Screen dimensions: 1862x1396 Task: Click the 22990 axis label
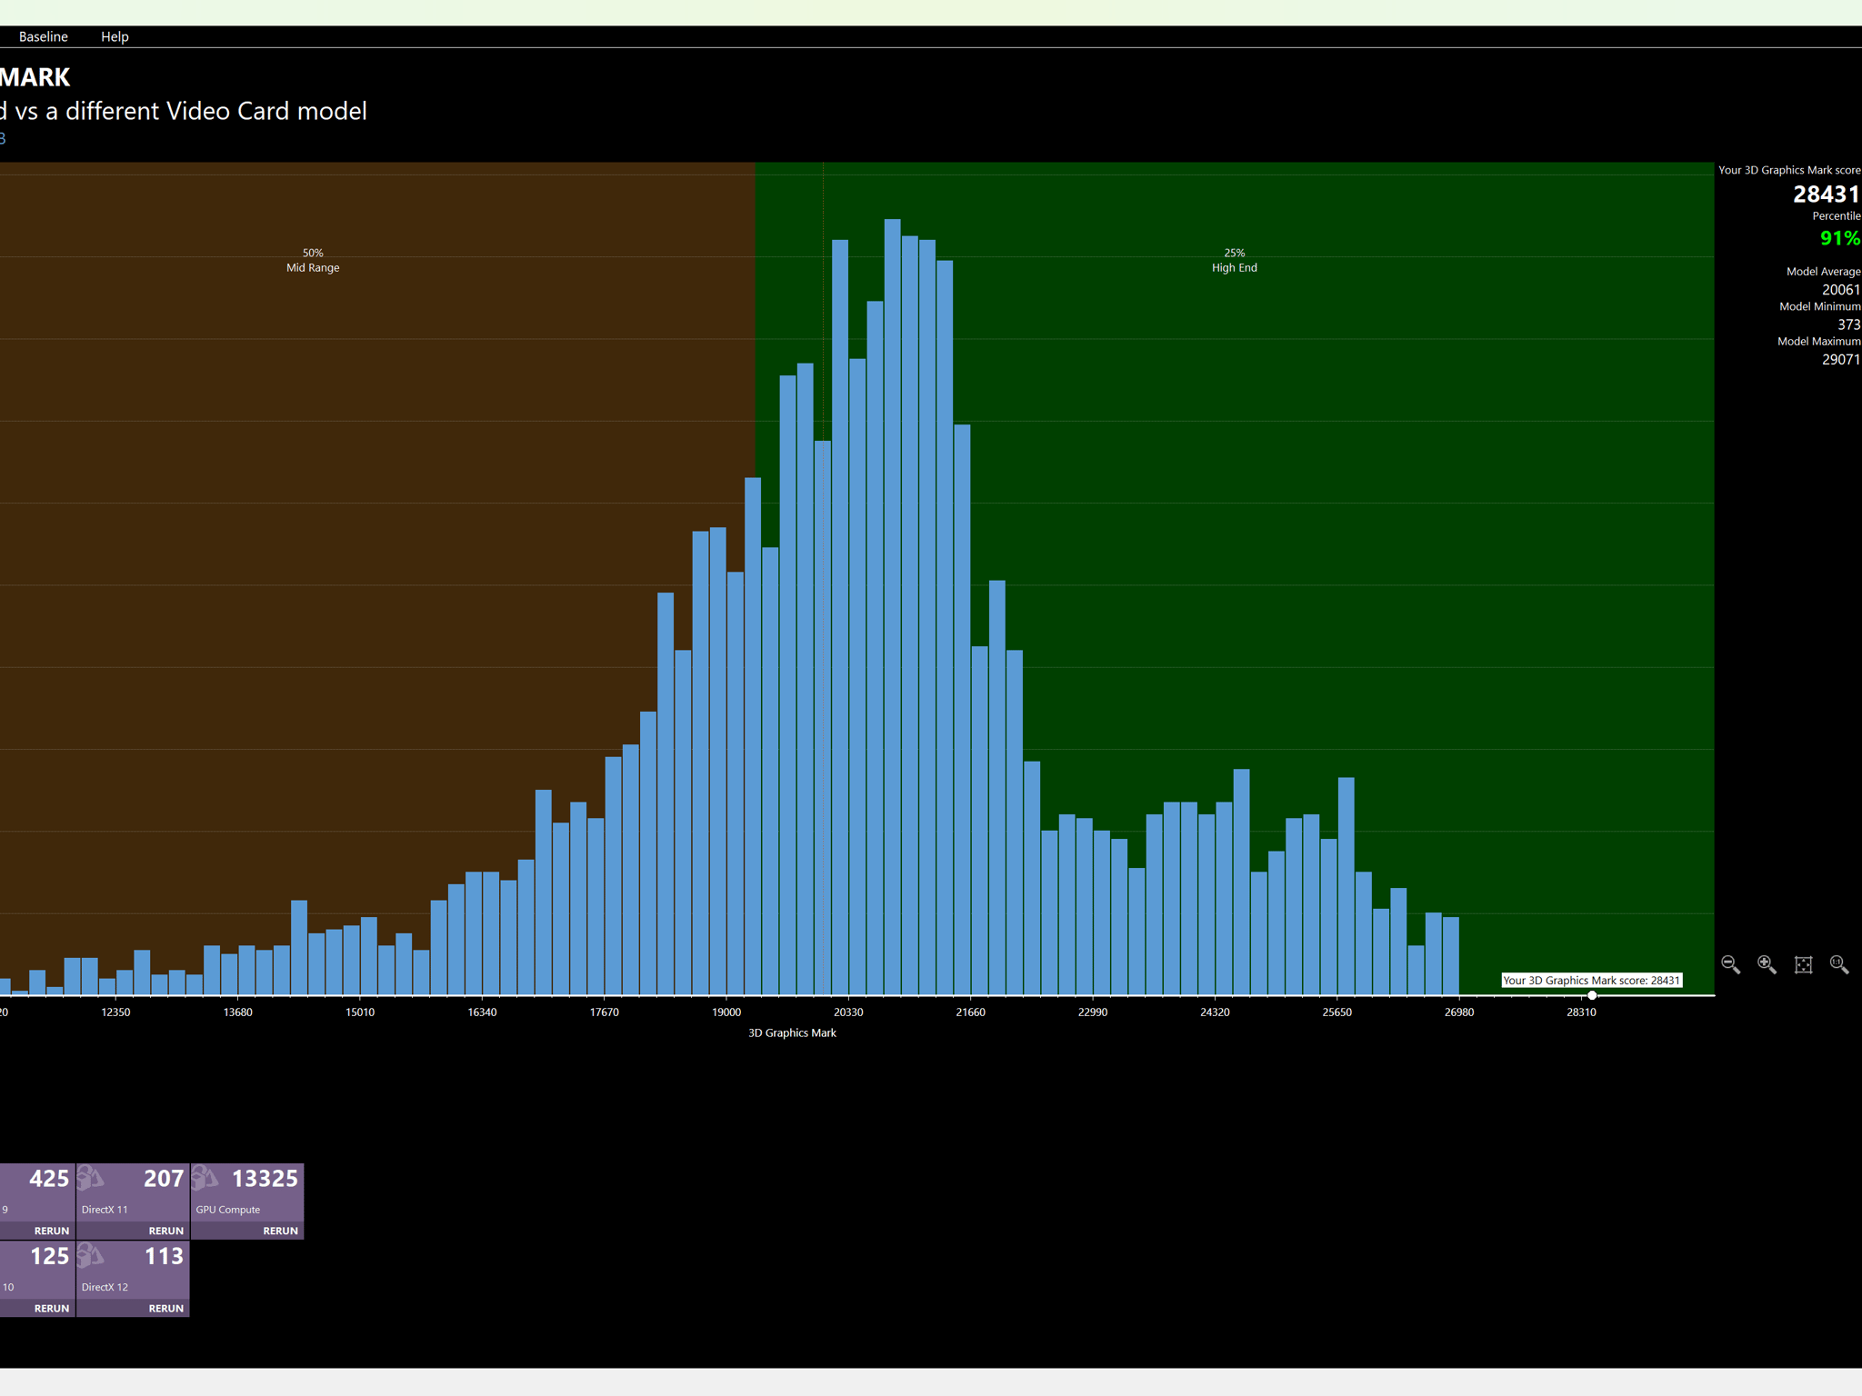1093,1012
